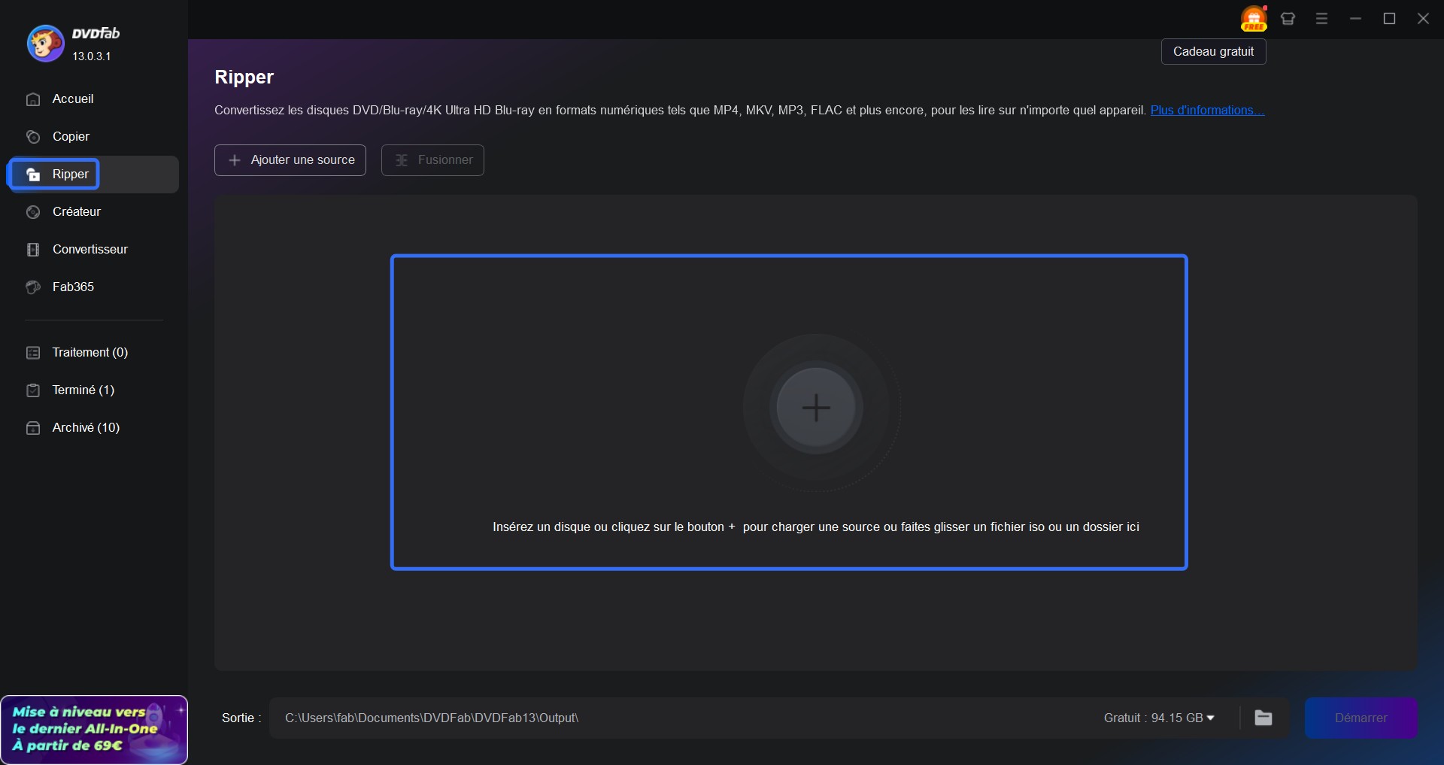
Task: Click the Fab365 sidebar icon
Action: (33, 287)
